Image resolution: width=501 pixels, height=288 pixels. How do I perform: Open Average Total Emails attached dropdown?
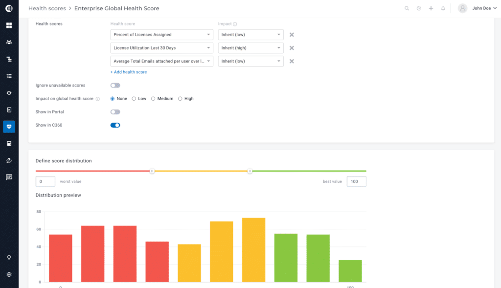pyautogui.click(x=161, y=61)
